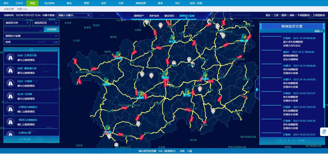Screen dimensions: 328x154
Task: Click the bridge icon for G210 甘巴哨
Action: (10, 96)
